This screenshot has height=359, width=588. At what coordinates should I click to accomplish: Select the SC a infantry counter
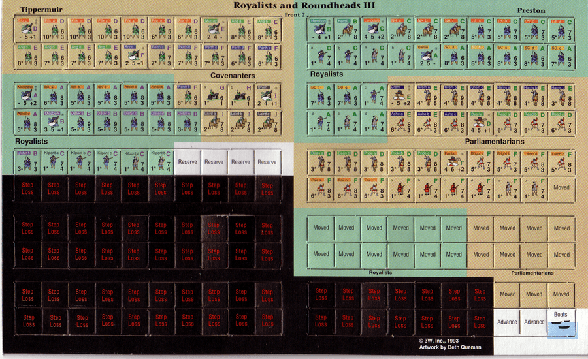click(454, 56)
